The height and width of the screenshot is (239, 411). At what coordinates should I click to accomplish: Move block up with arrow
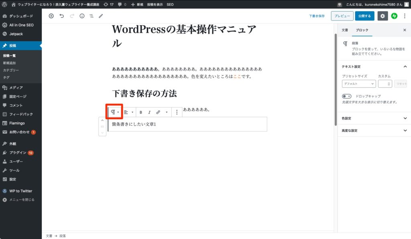coord(102,120)
